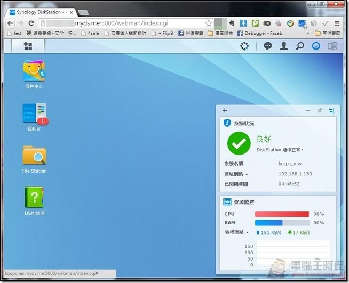Image resolution: width=349 pixels, height=283 pixels.
Task: Add a widget with the plus button
Action: (225, 110)
